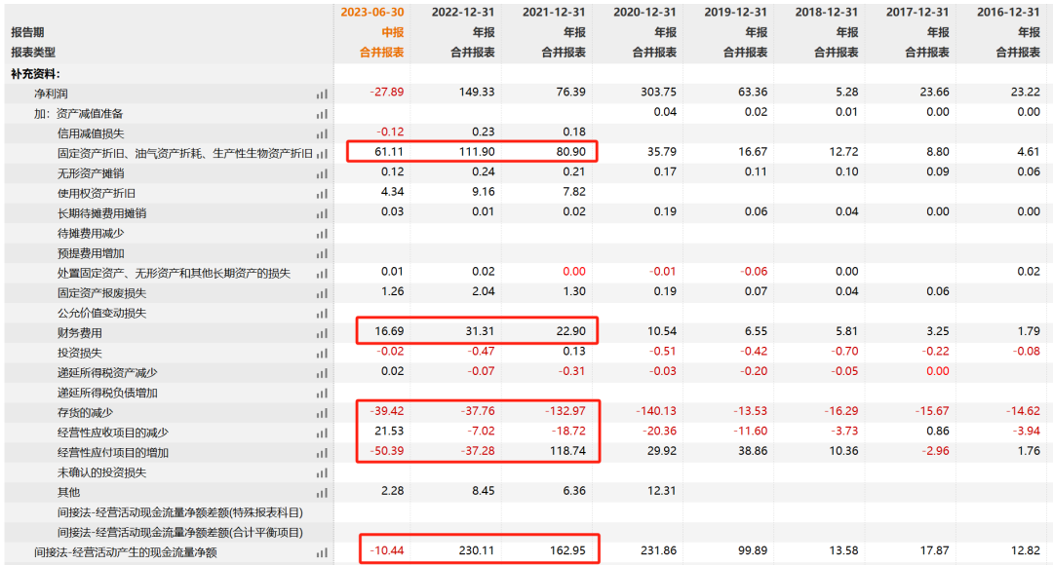The height and width of the screenshot is (565, 1053).
Task: Click the chart icon beside 资产减值准备
Action: (x=323, y=115)
